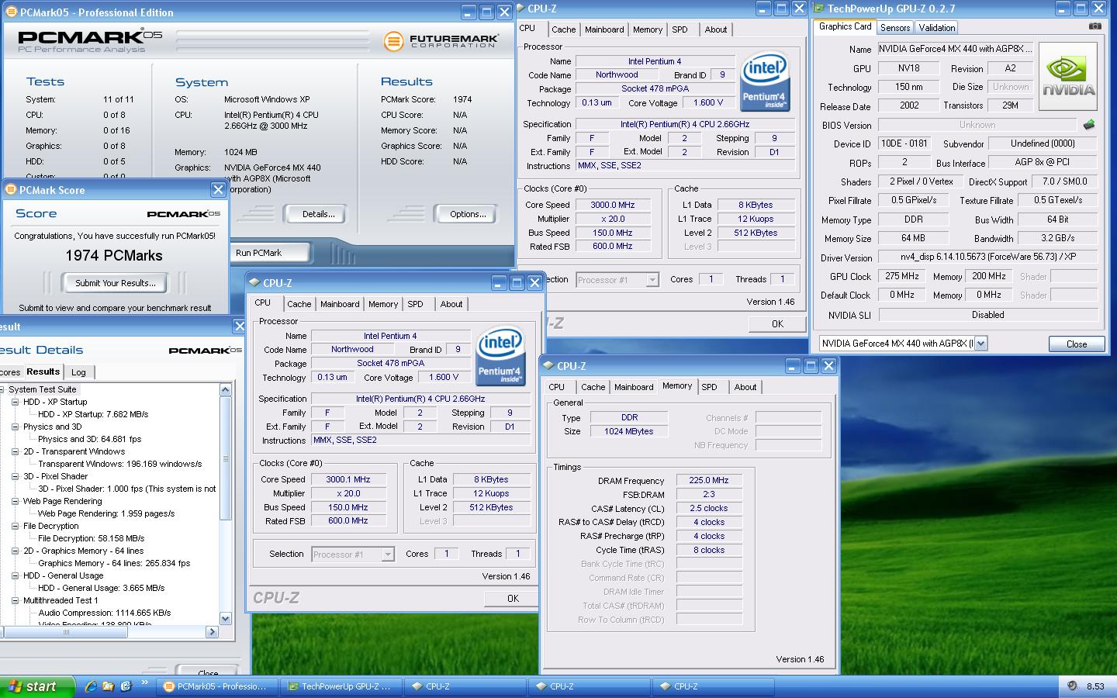Click OK in the middle CPU-Z window
This screenshot has width=1117, height=698.
[513, 598]
